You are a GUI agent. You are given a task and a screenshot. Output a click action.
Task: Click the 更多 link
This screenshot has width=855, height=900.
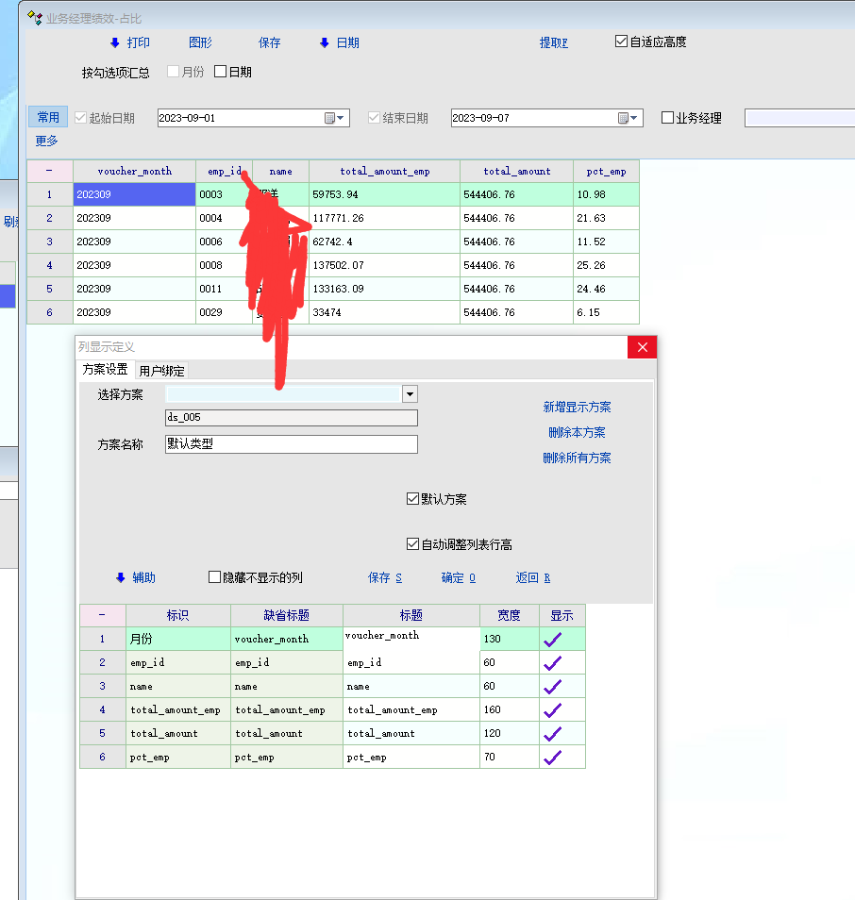click(46, 141)
